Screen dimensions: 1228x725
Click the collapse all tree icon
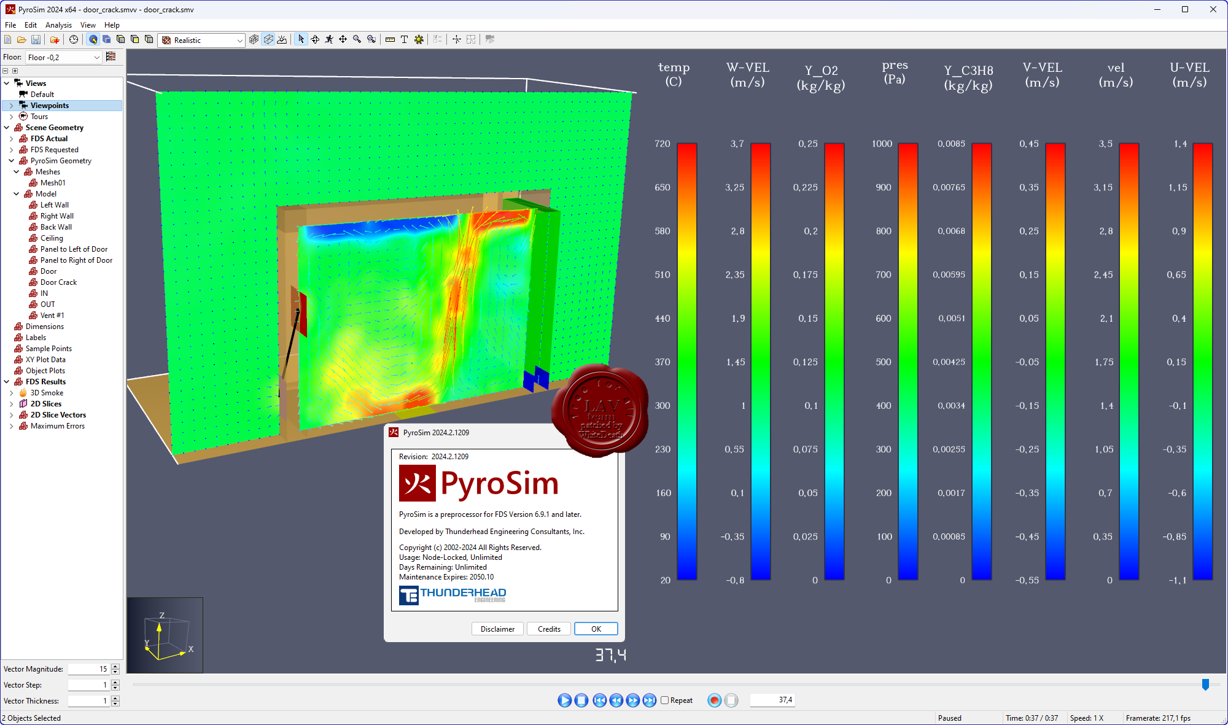(6, 71)
